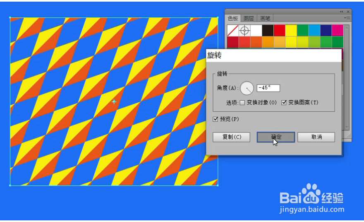364x222 pixels.
Task: Click swatches panel scrollbar up arrow
Action: pos(347,28)
